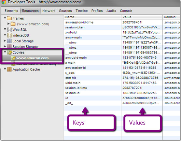Screen dimensions: 181x141
Task: Select the session-id-time cookie name
Action: pyautogui.click(x=76, y=88)
